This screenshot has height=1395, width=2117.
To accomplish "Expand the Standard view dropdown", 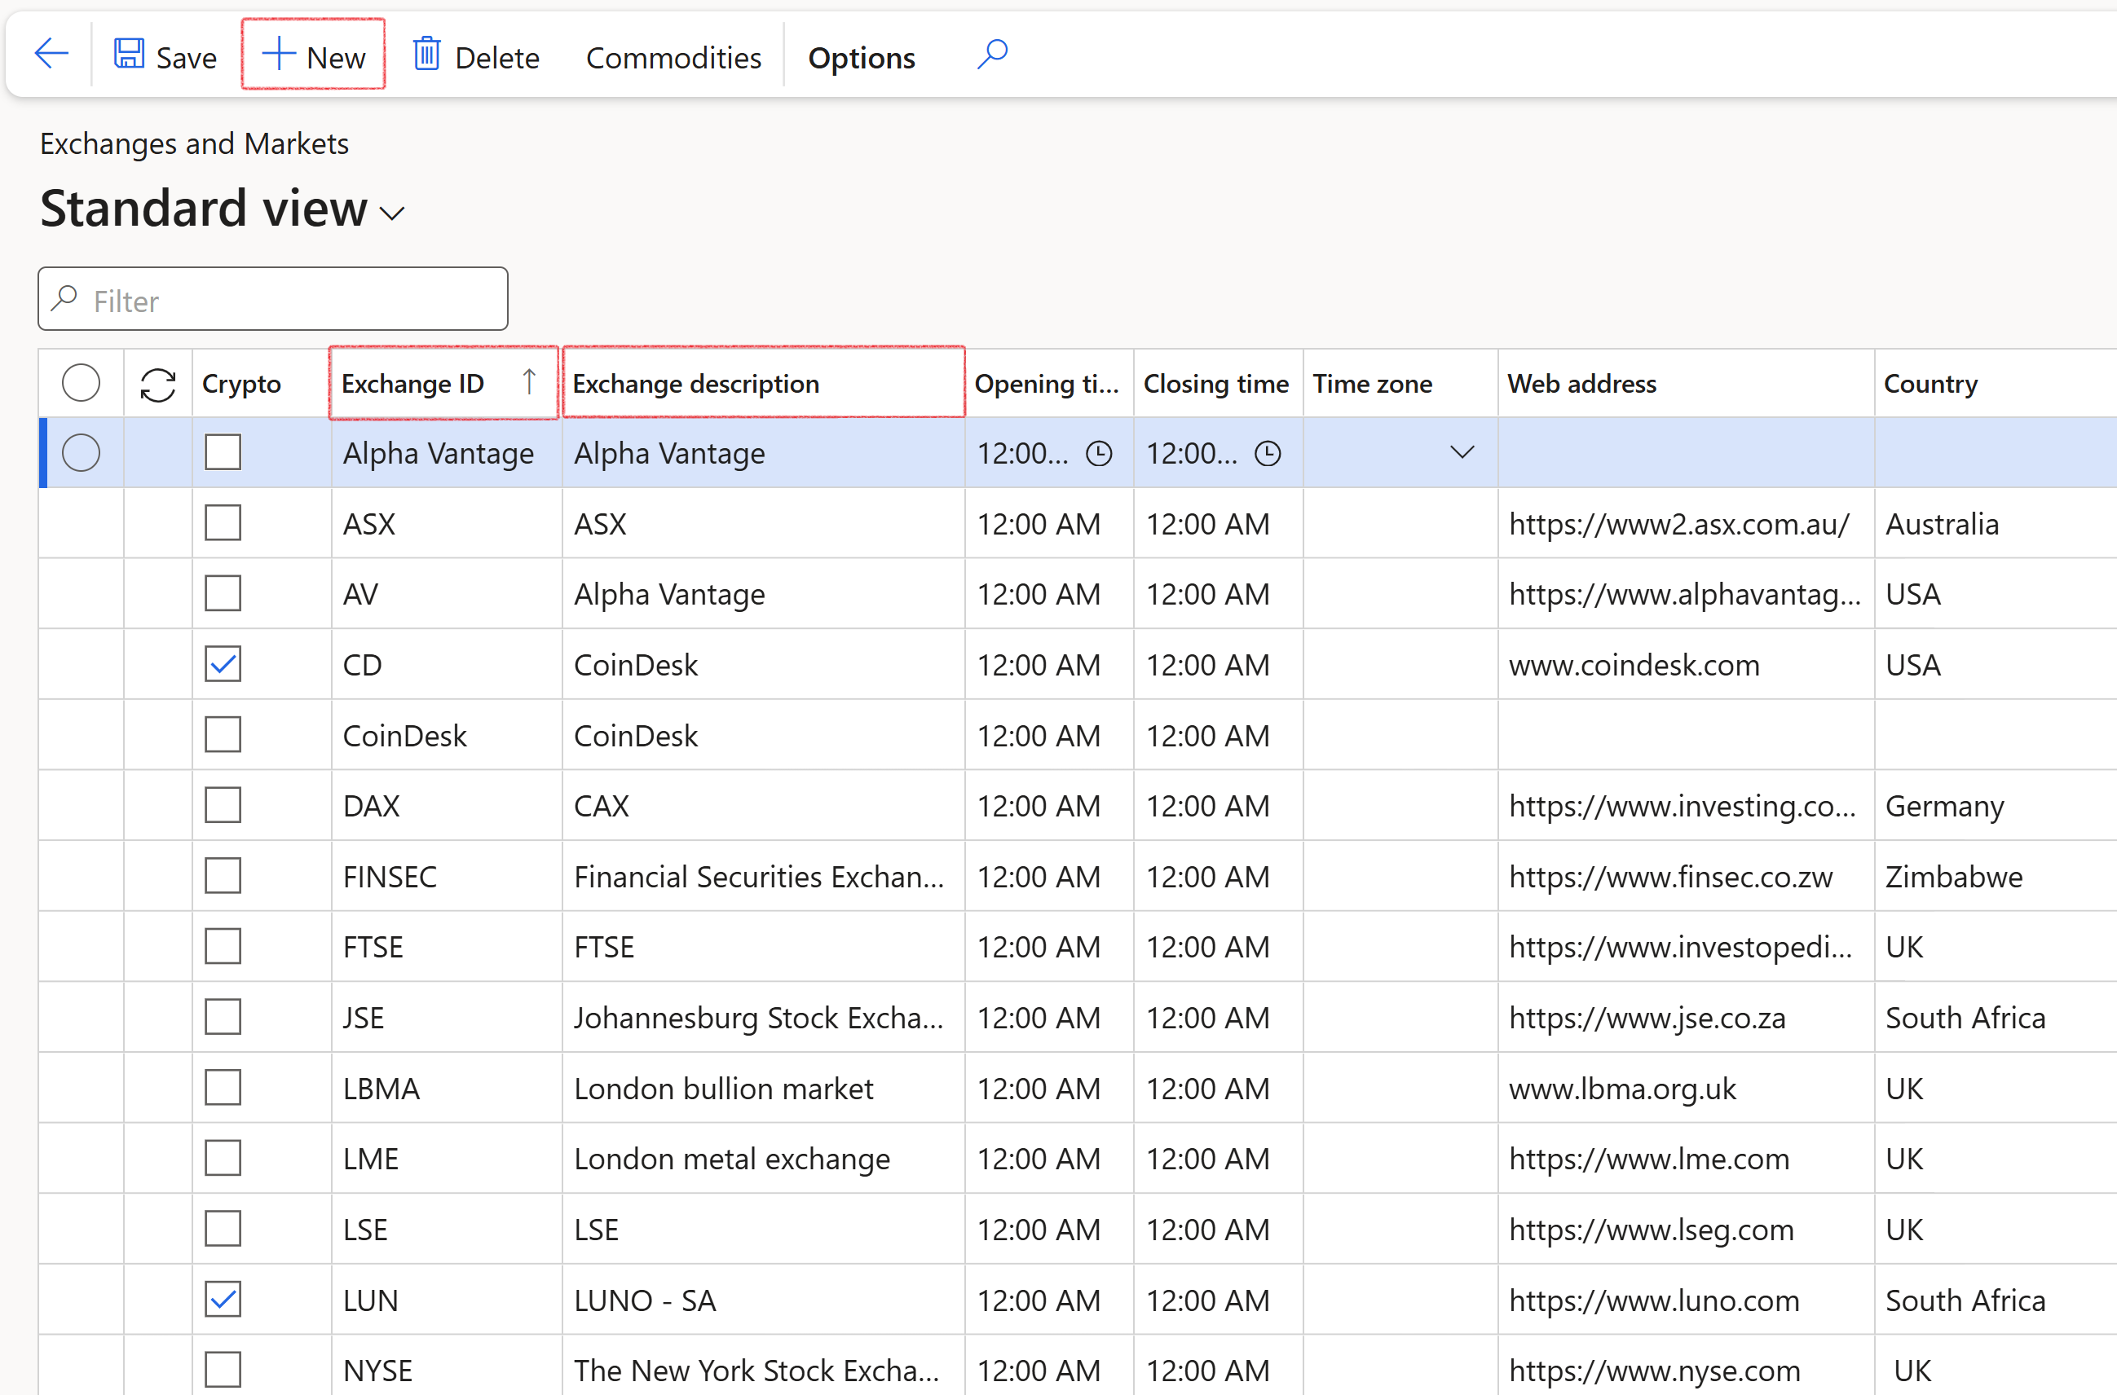I will coord(392,213).
